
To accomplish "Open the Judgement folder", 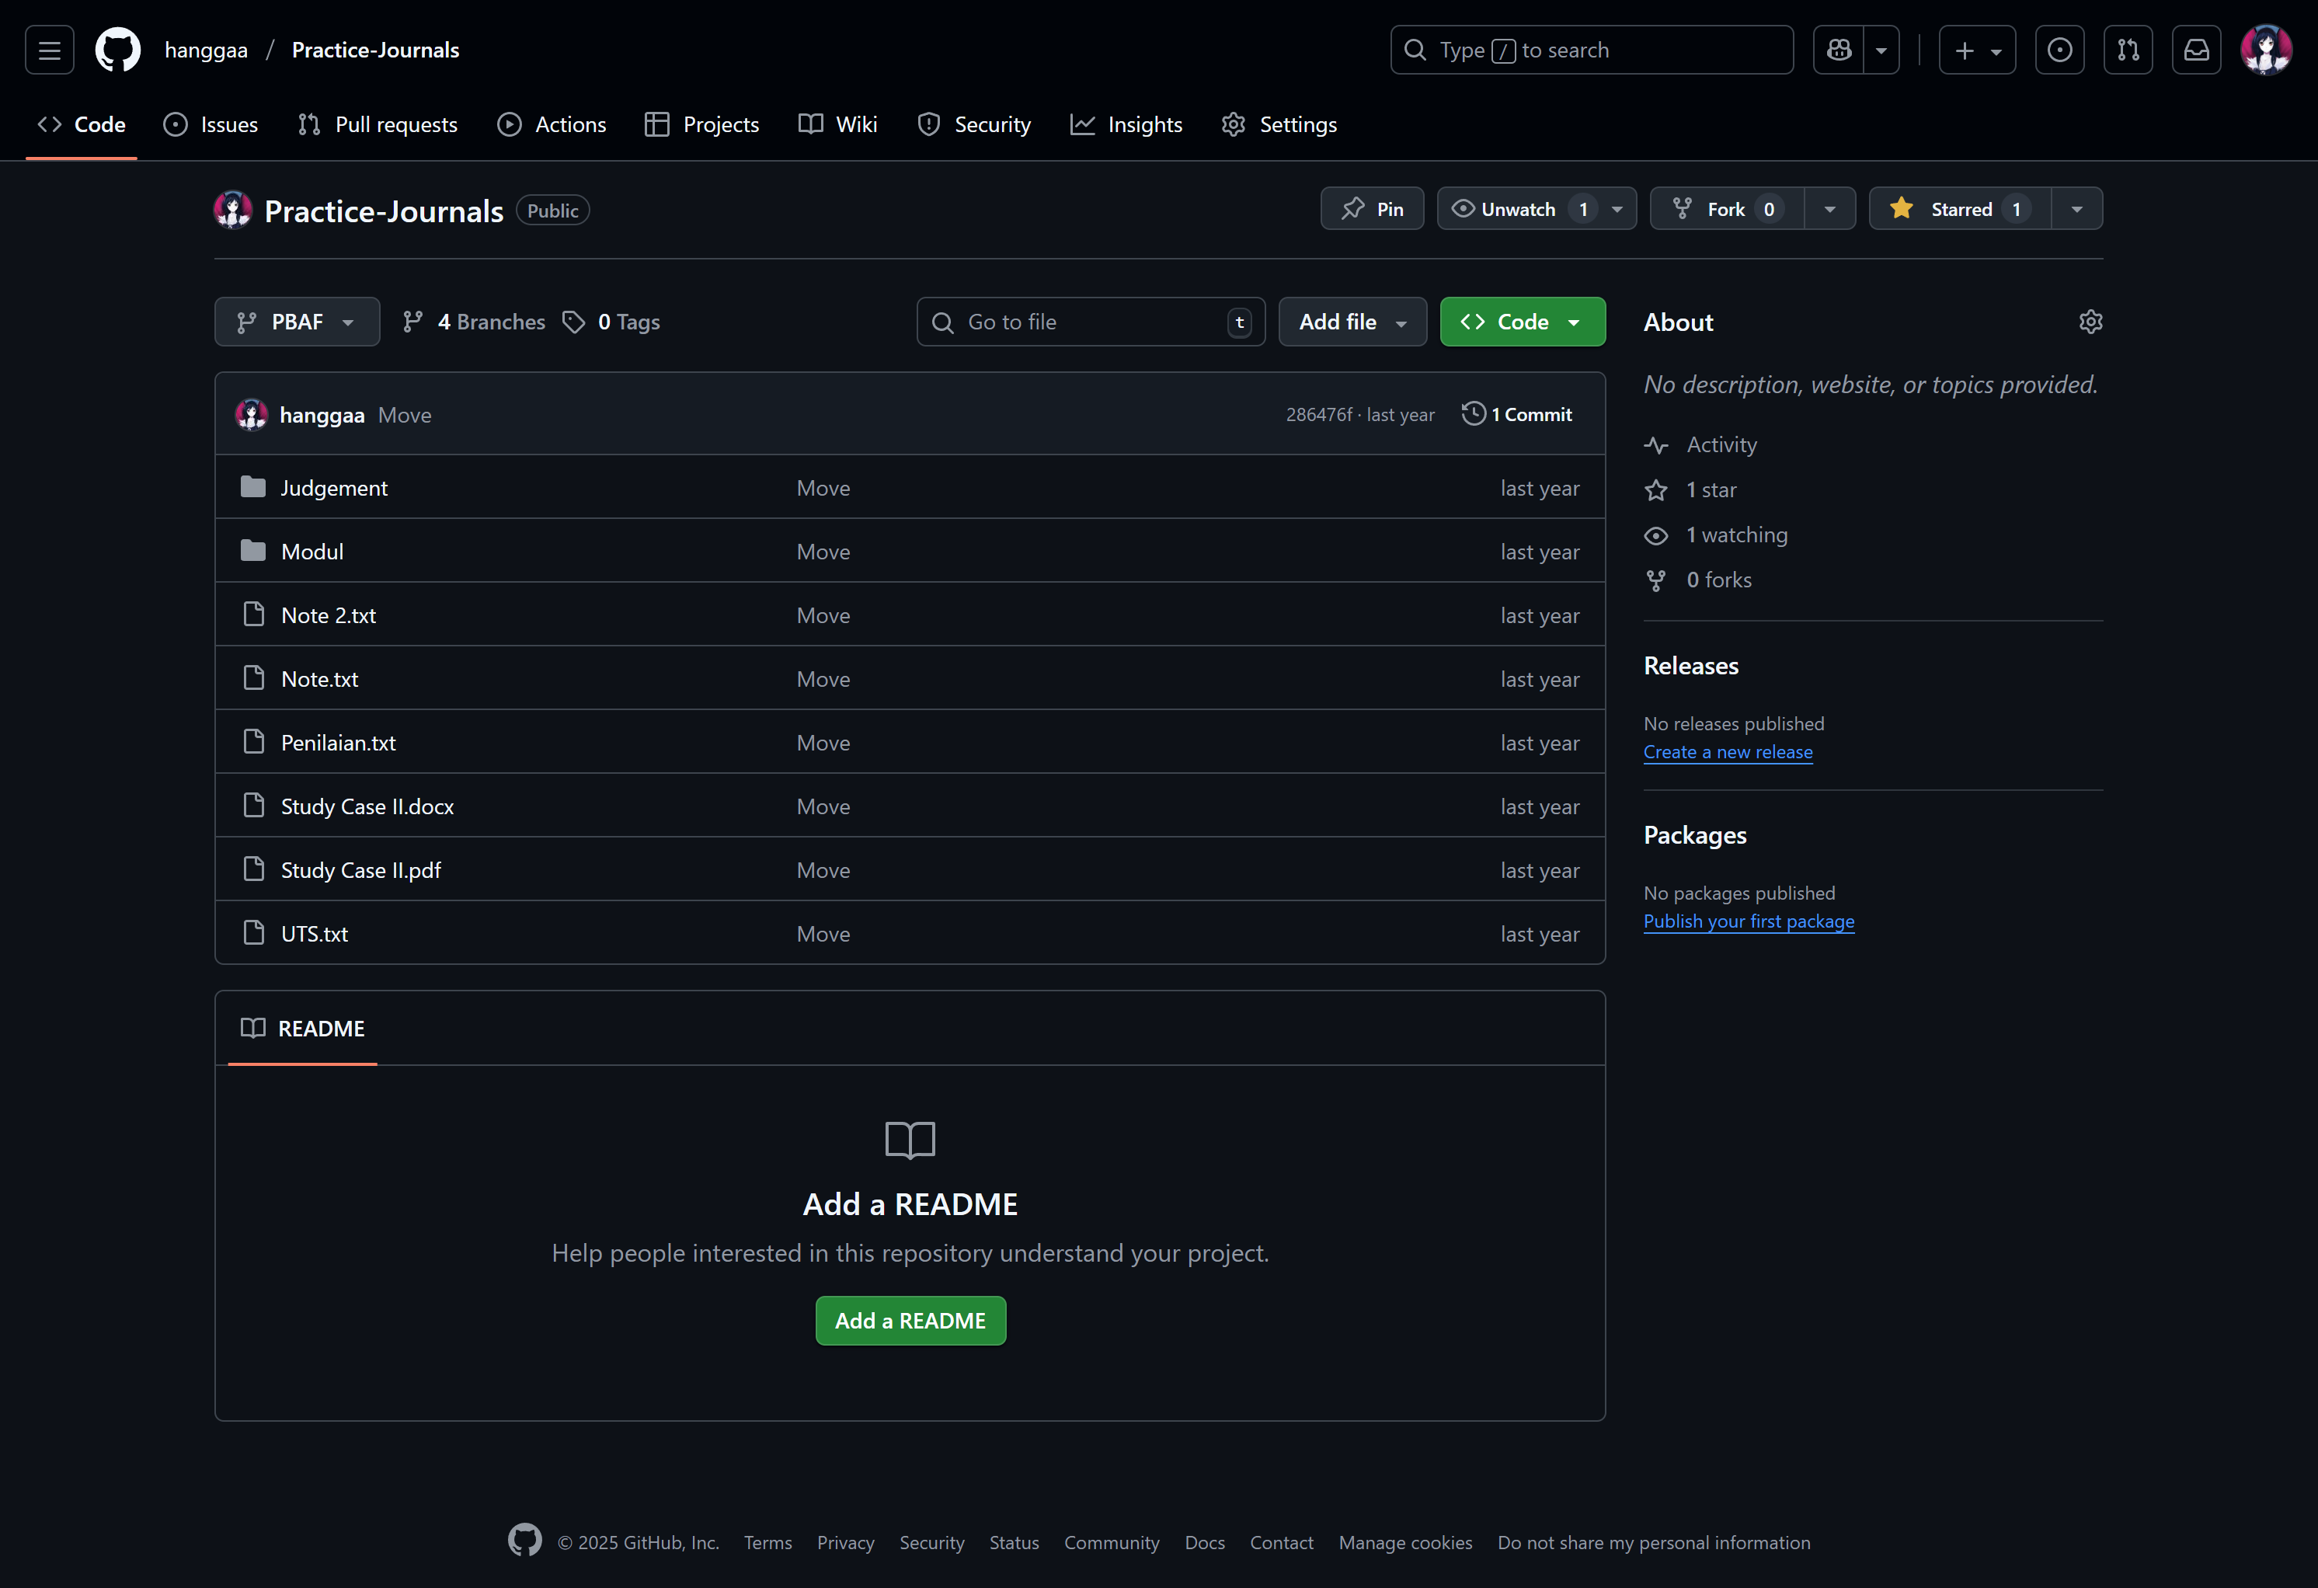I will coord(333,488).
